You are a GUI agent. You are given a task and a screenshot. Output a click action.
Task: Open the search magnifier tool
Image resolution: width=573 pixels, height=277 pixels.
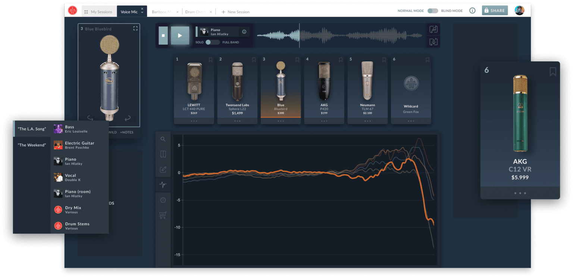pyautogui.click(x=163, y=139)
